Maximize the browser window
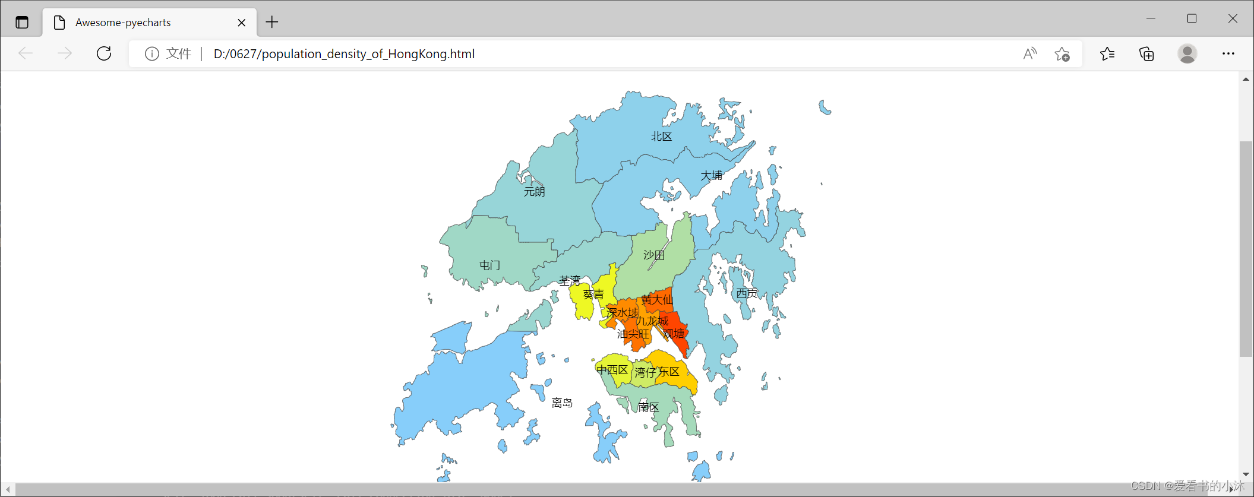The image size is (1254, 497). coord(1192,18)
